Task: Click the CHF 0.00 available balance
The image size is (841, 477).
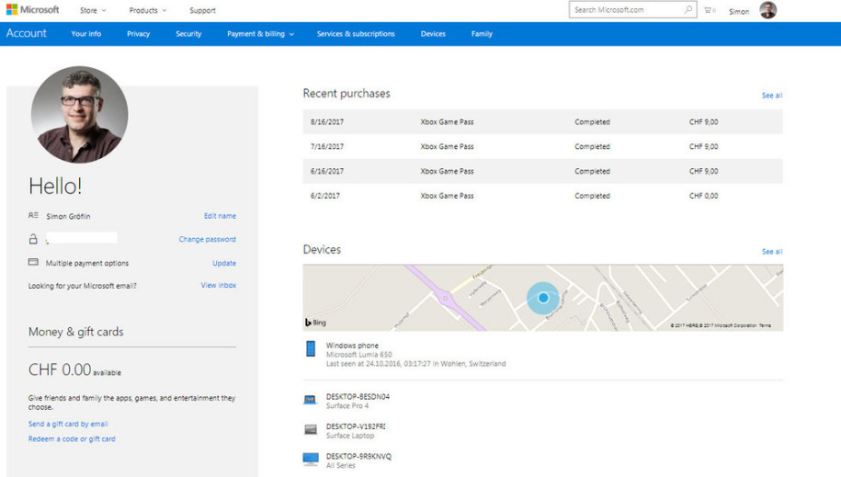Action: [x=74, y=369]
